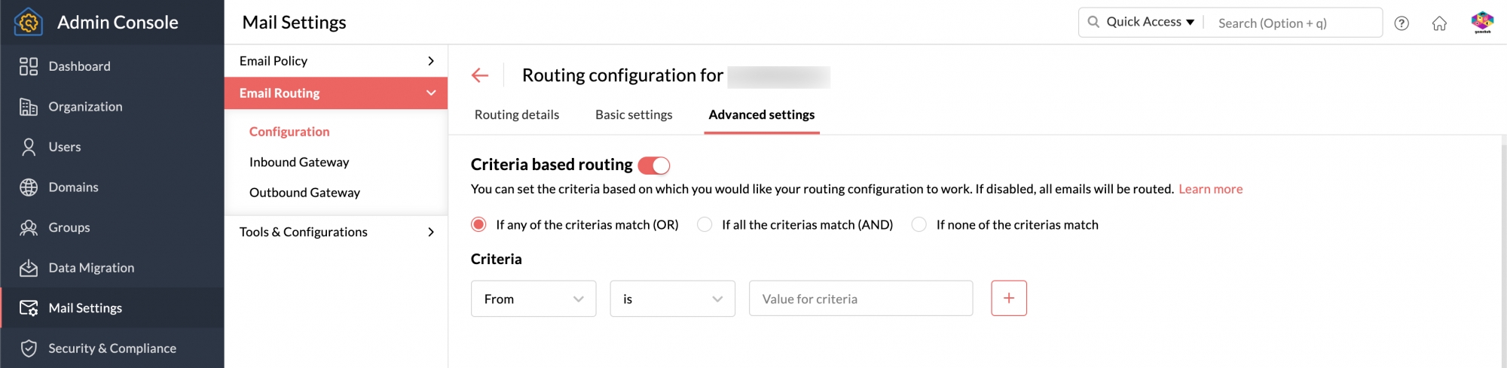Screen dimensions: 1507x368
Task: Disable the Criteria based routing toggle
Action: coord(654,165)
